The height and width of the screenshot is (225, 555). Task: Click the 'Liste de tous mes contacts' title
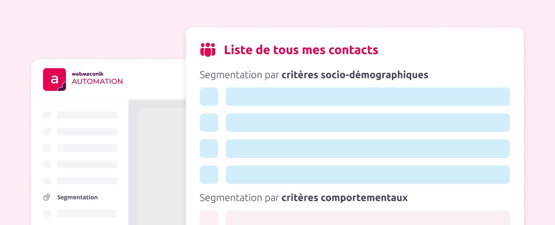[301, 50]
